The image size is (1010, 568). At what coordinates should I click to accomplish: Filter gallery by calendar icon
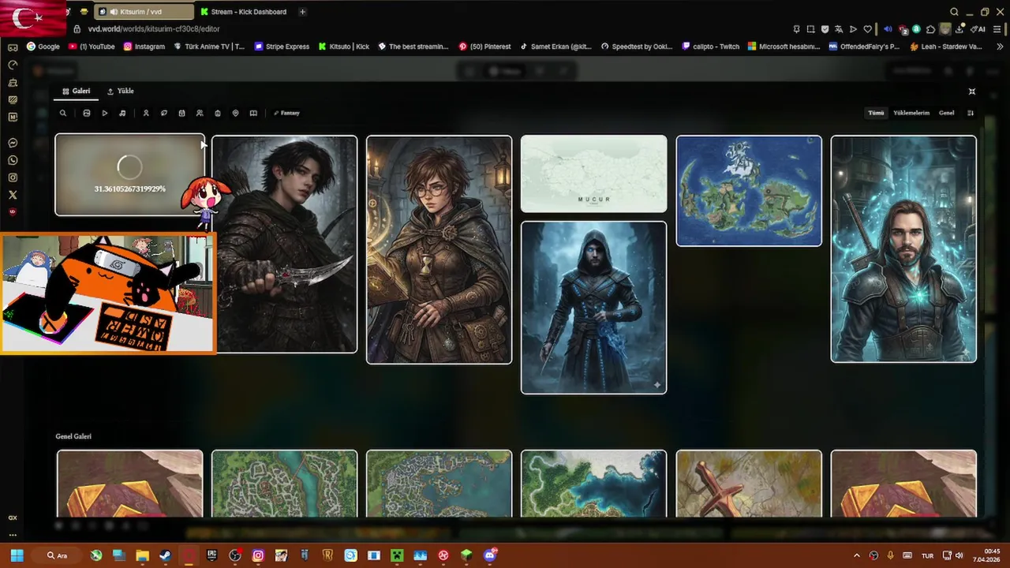pos(181,113)
